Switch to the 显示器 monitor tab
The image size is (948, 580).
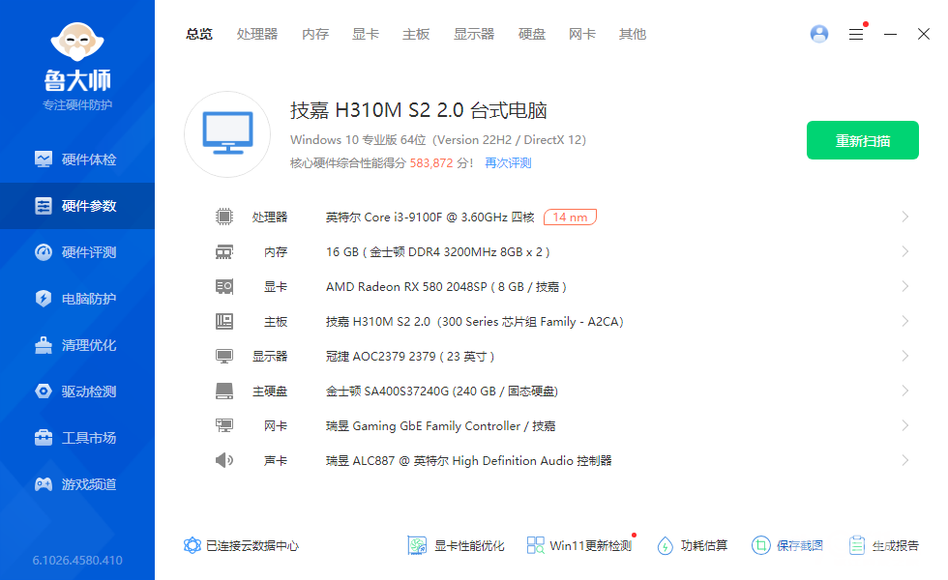[x=474, y=35]
